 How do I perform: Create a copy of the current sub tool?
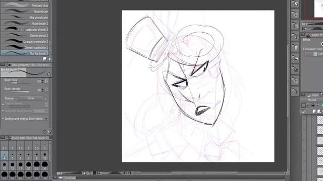pyautogui.click(x=45, y=59)
